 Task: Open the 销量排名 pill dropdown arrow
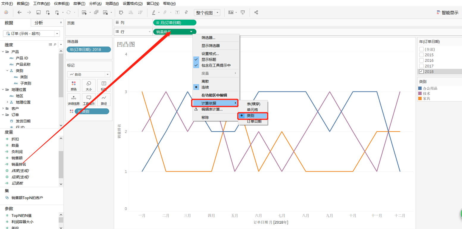pyautogui.click(x=191, y=31)
